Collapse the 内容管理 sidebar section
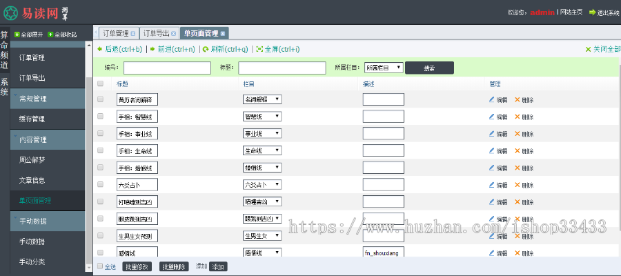Viewport: 621px width, 276px height. [48, 140]
